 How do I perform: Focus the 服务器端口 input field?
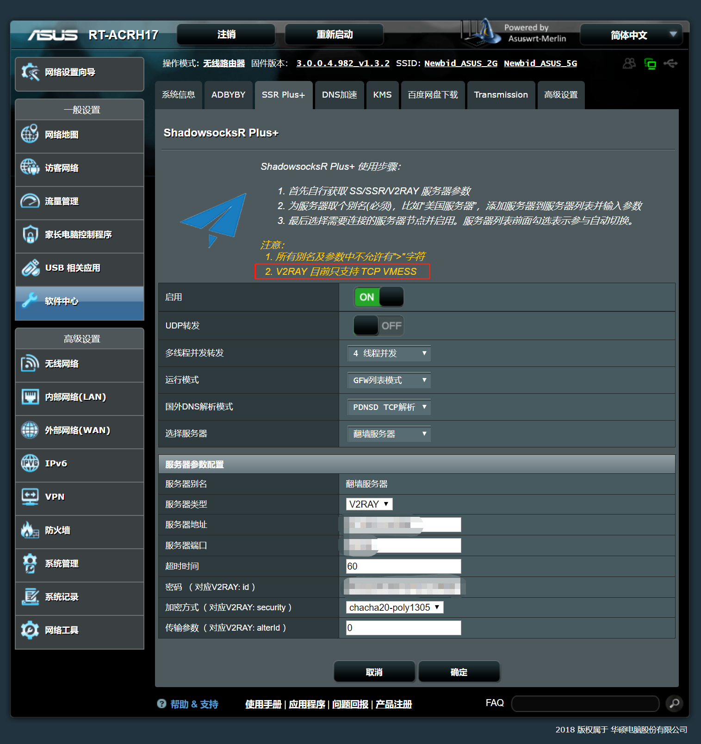coord(403,546)
